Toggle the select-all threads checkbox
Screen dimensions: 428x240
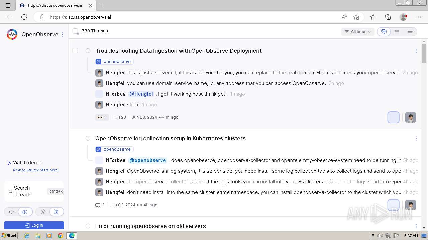click(76, 31)
